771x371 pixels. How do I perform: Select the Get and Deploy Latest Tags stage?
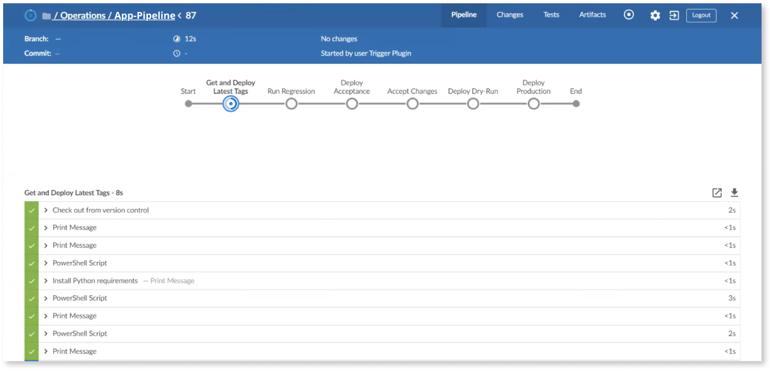click(231, 104)
